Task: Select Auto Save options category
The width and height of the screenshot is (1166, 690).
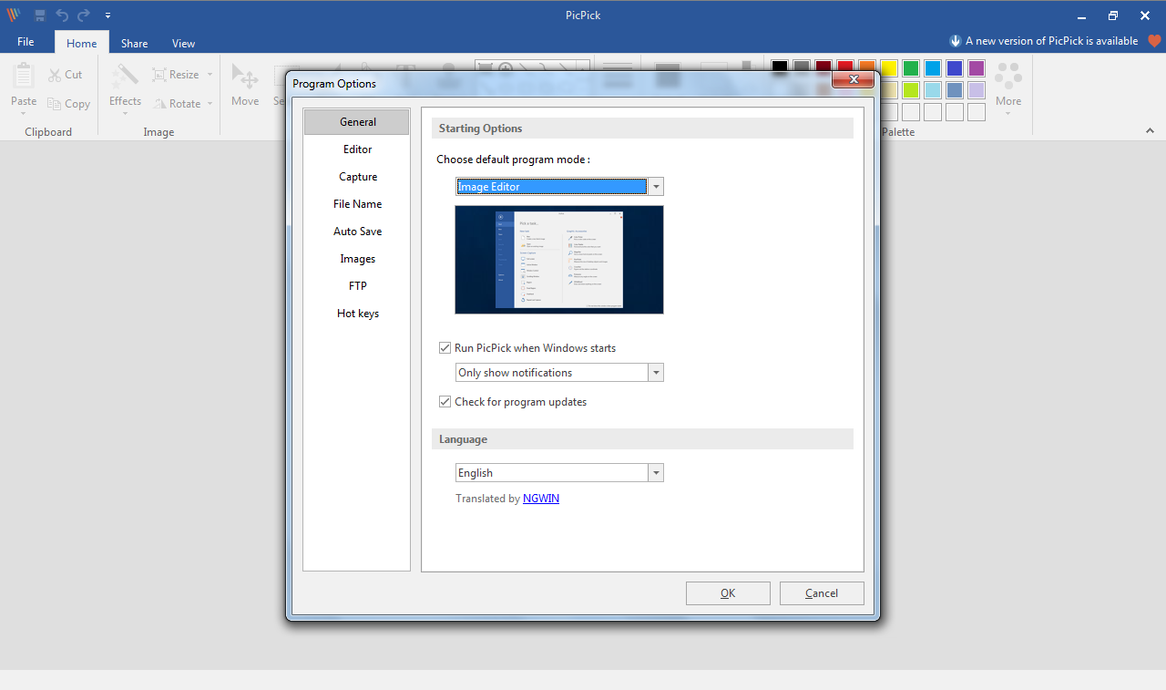Action: (357, 232)
